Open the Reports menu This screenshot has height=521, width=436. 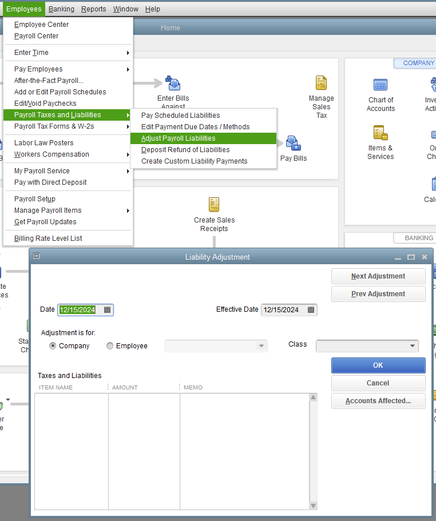click(94, 9)
